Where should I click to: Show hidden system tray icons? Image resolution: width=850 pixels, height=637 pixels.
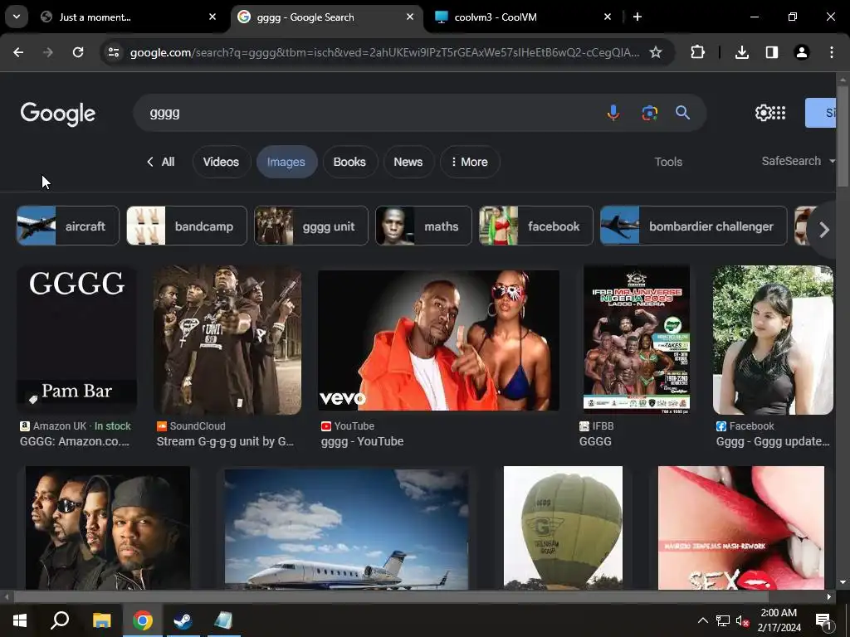point(702,620)
